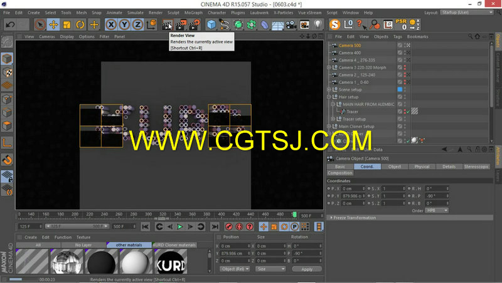Toggle Y axis lock
Image resolution: width=502 pixels, height=283 pixels.
[x=124, y=24]
